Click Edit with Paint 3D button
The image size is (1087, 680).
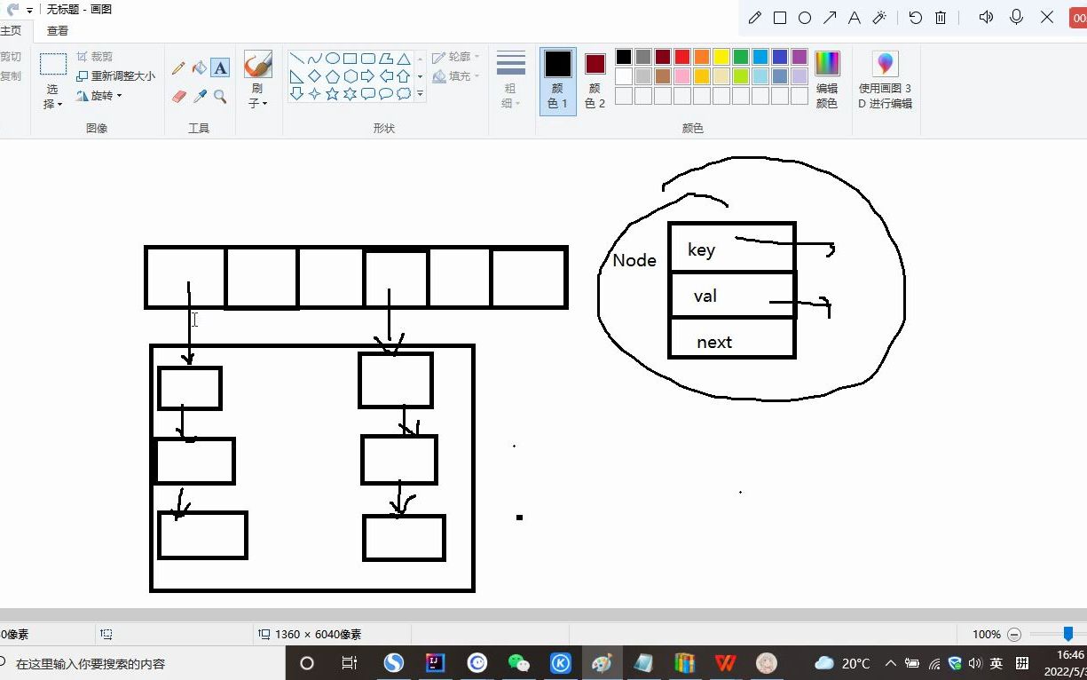(885, 80)
